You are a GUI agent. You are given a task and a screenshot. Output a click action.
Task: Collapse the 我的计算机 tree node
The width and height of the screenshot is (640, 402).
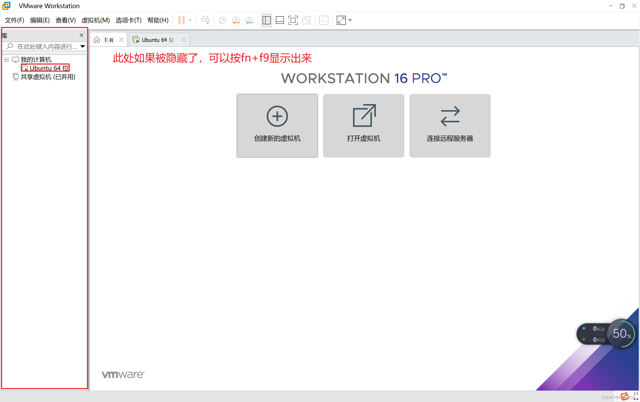click(x=6, y=59)
